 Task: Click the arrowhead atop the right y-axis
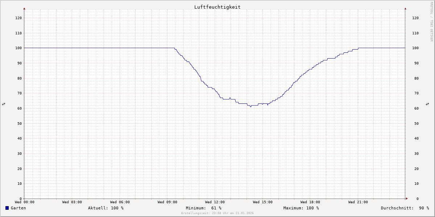click(405, 8)
